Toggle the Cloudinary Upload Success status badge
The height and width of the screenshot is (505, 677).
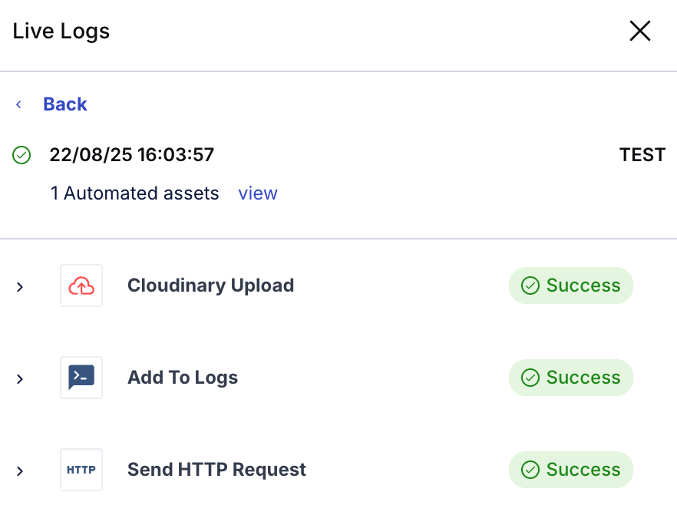571,285
